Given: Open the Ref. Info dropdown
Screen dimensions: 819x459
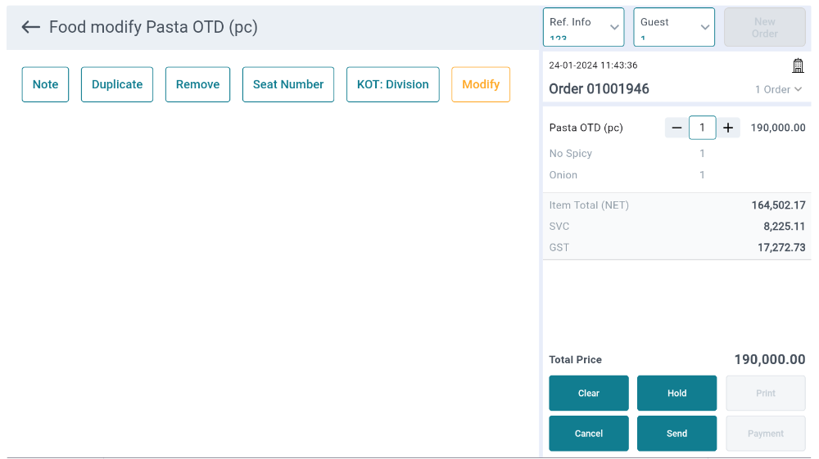Looking at the screenshot, I should click(x=583, y=27).
